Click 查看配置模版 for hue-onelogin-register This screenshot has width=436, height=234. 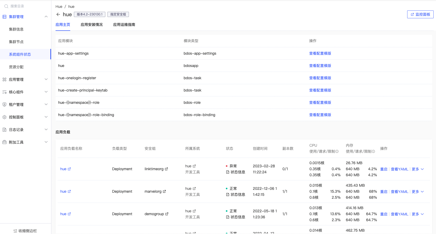coord(320,78)
